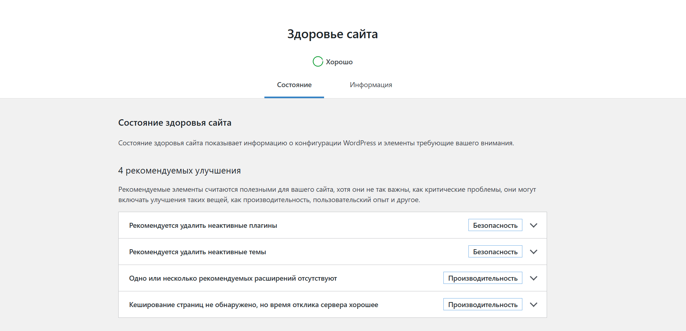Screen dimensions: 686x331
Task: Open 'Рекомендуется удалить неактивные плагины' title
Action: tap(203, 225)
